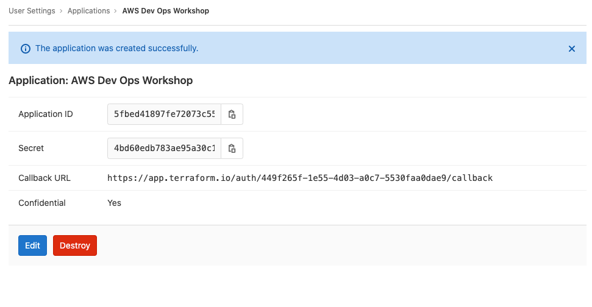Click the Edit button
The width and height of the screenshot is (592, 307).
(32, 245)
